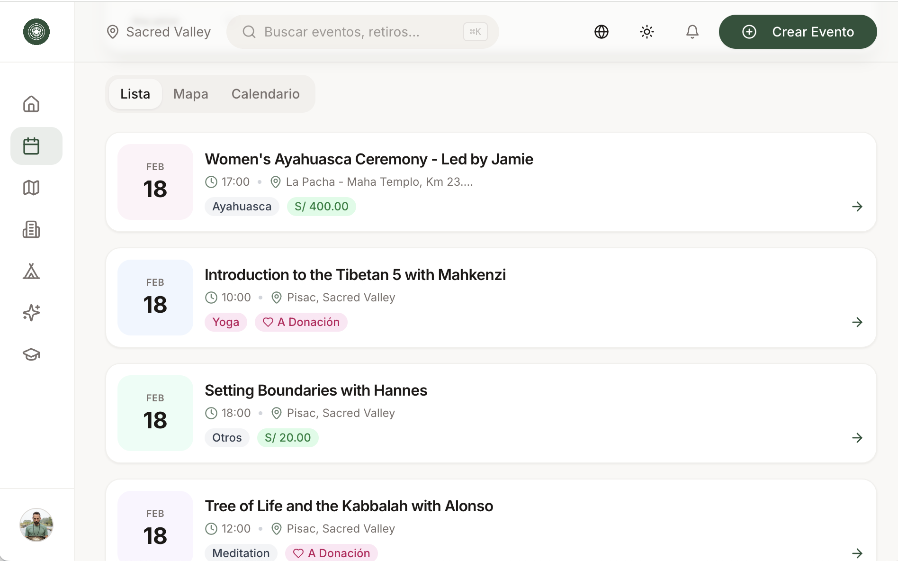898x561 pixels.
Task: Click the home icon in sidebar
Action: point(31,104)
